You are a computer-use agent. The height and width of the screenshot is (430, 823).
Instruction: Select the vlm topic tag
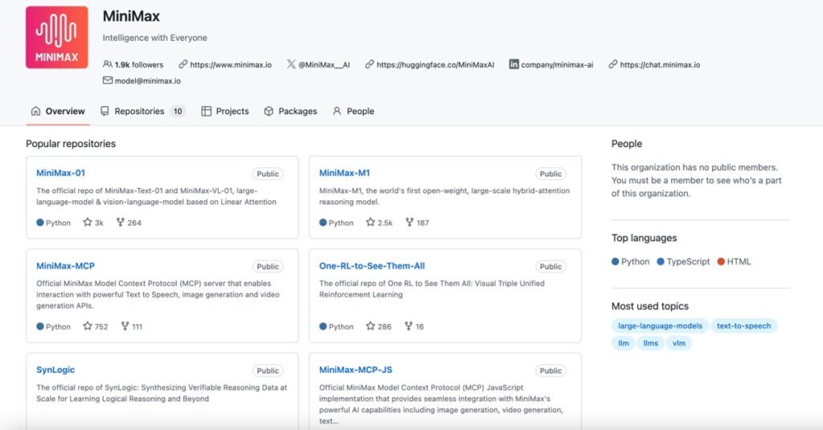[x=678, y=343]
